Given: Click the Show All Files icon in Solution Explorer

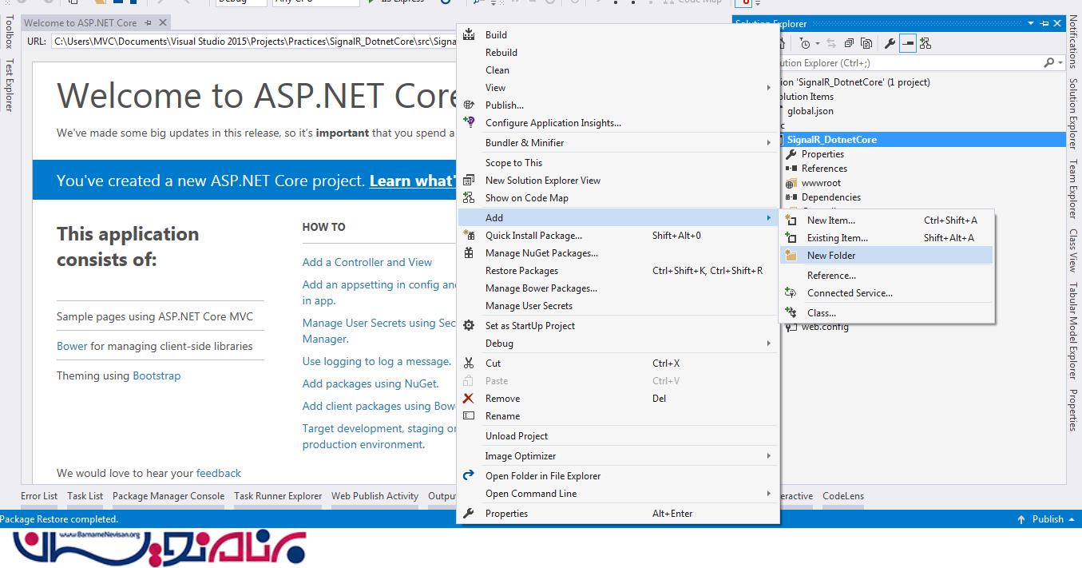Looking at the screenshot, I should tap(866, 43).
